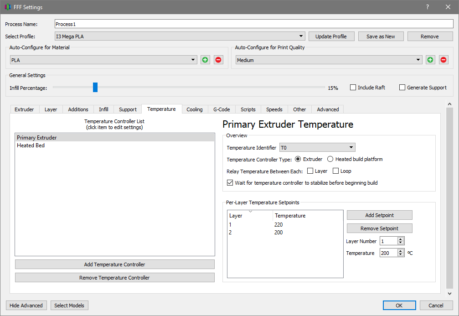Viewport: 459px width, 316px height.
Task: Remove the Medium print quality preset
Action: (444, 60)
